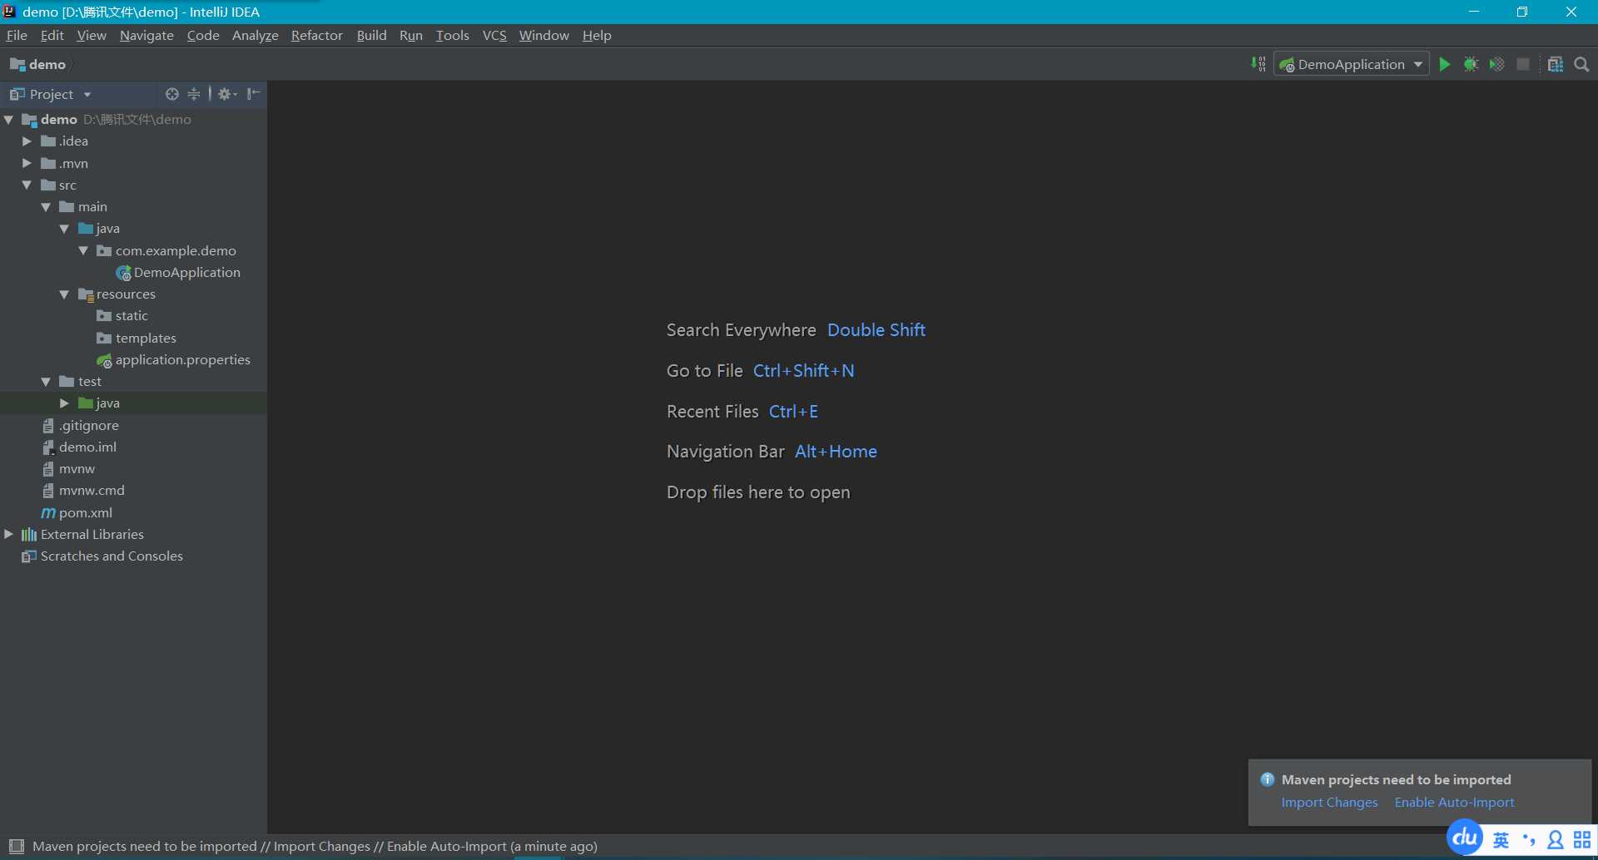Switch input language with 英 icon
Viewport: 1598px width, 860px height.
click(1501, 840)
